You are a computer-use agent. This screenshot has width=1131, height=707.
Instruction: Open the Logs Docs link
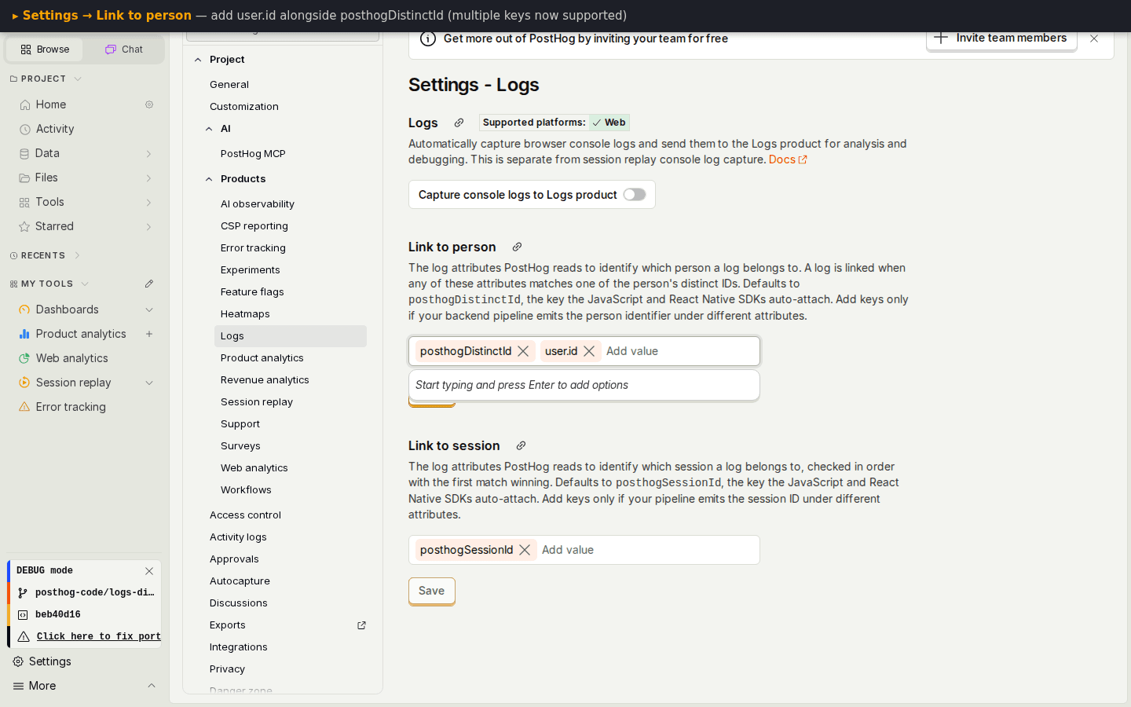tap(788, 159)
